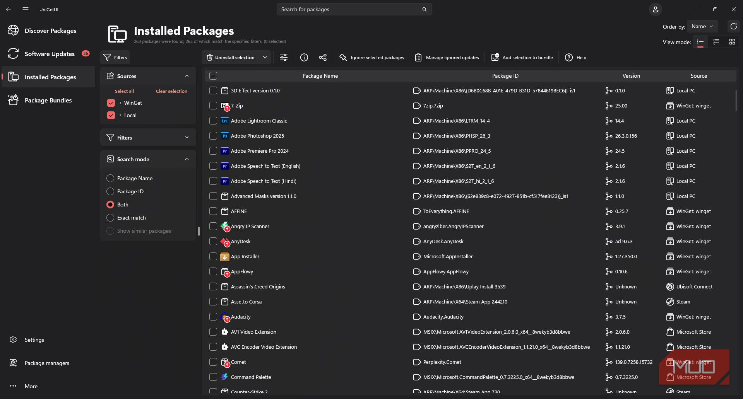Open Package Bundles page
This screenshot has height=399, width=743.
pos(48,100)
